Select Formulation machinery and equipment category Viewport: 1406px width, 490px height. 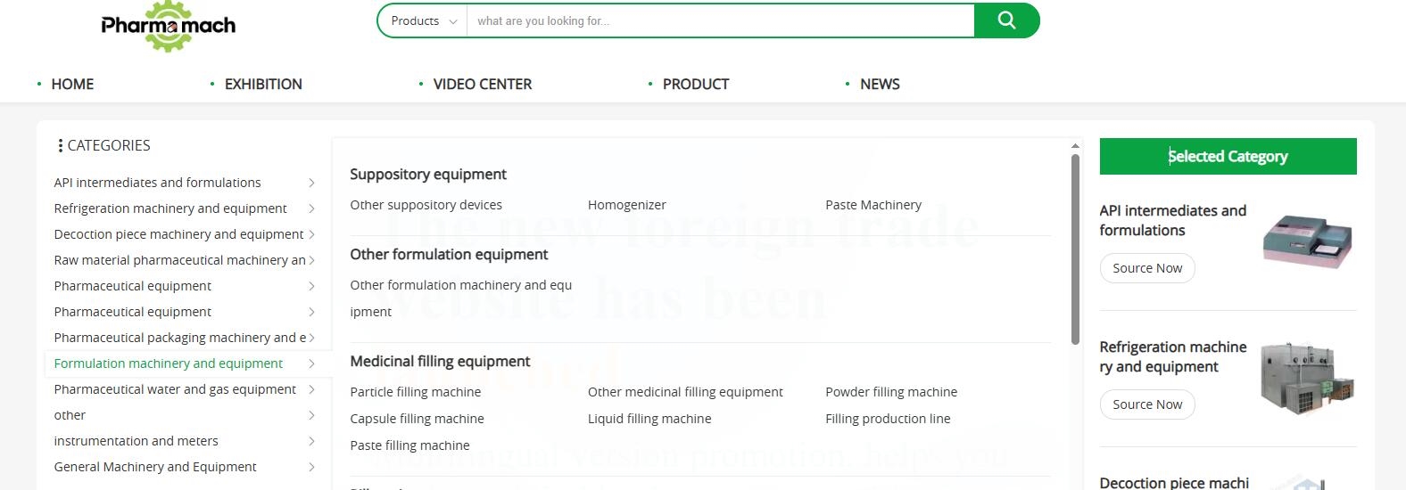click(169, 363)
